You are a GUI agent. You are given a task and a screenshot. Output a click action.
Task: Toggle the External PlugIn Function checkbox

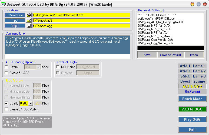pos(58,73)
